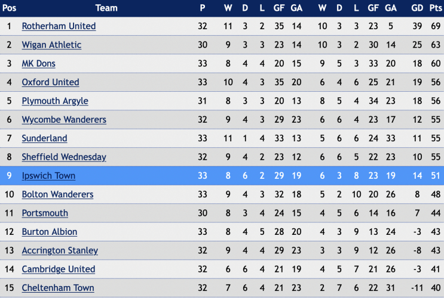Click the Sunderland team link
The width and height of the screenshot is (444, 298).
44,138
